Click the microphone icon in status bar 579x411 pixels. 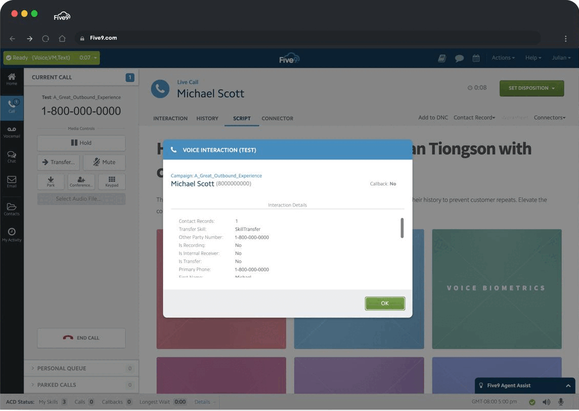(561, 402)
